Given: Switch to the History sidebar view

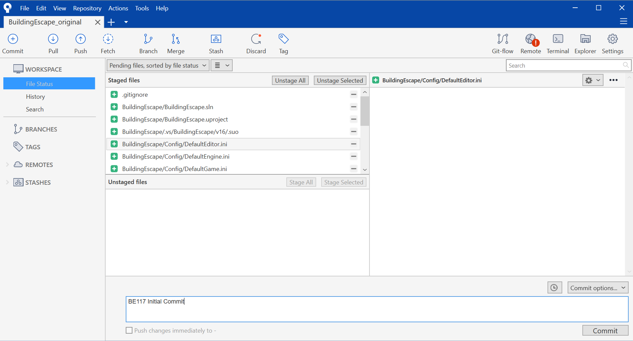Looking at the screenshot, I should 35,96.
